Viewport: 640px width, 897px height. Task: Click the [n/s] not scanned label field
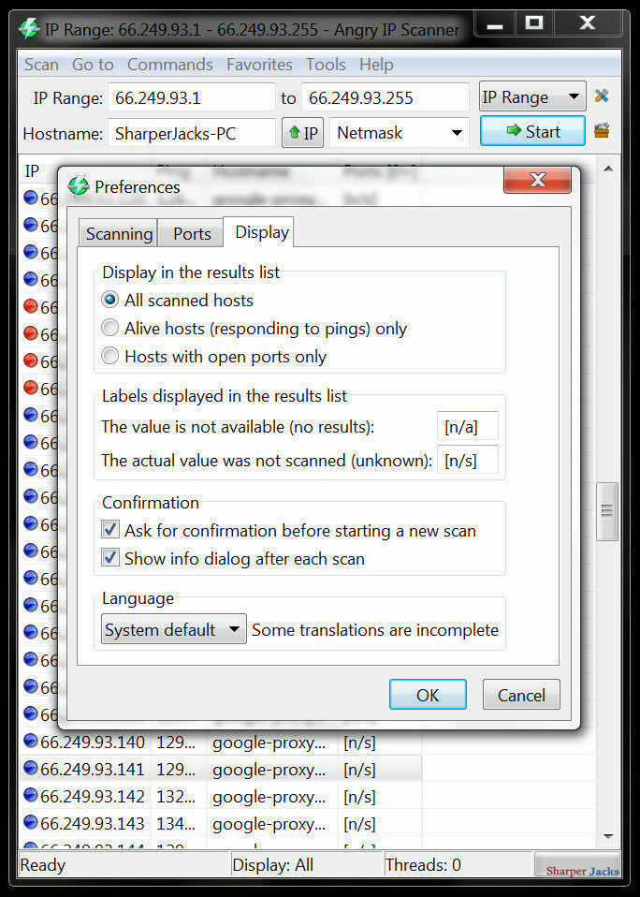[468, 460]
